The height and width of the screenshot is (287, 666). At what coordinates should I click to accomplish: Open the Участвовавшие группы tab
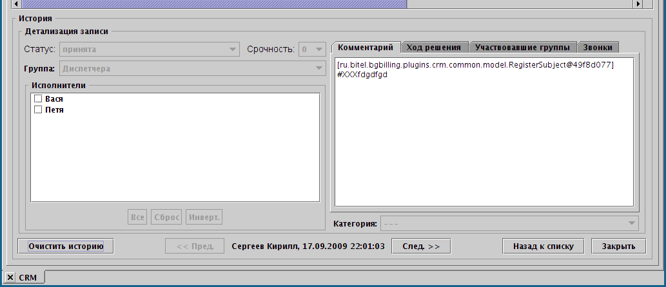(522, 48)
